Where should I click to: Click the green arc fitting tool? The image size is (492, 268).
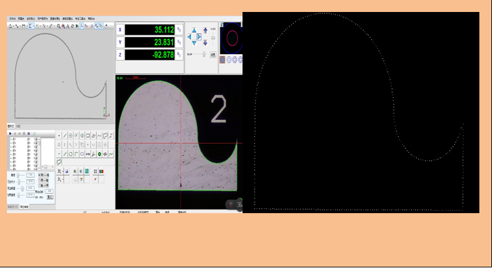tap(76, 154)
